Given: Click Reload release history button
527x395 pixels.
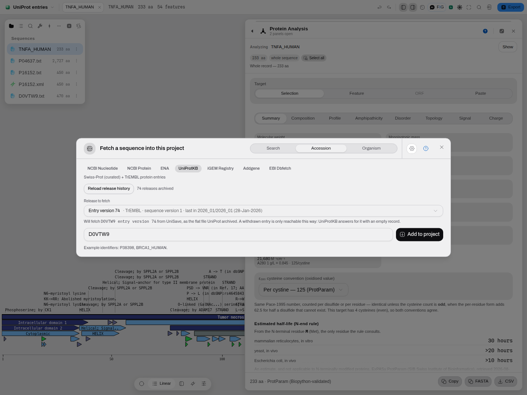Looking at the screenshot, I should click(109, 189).
